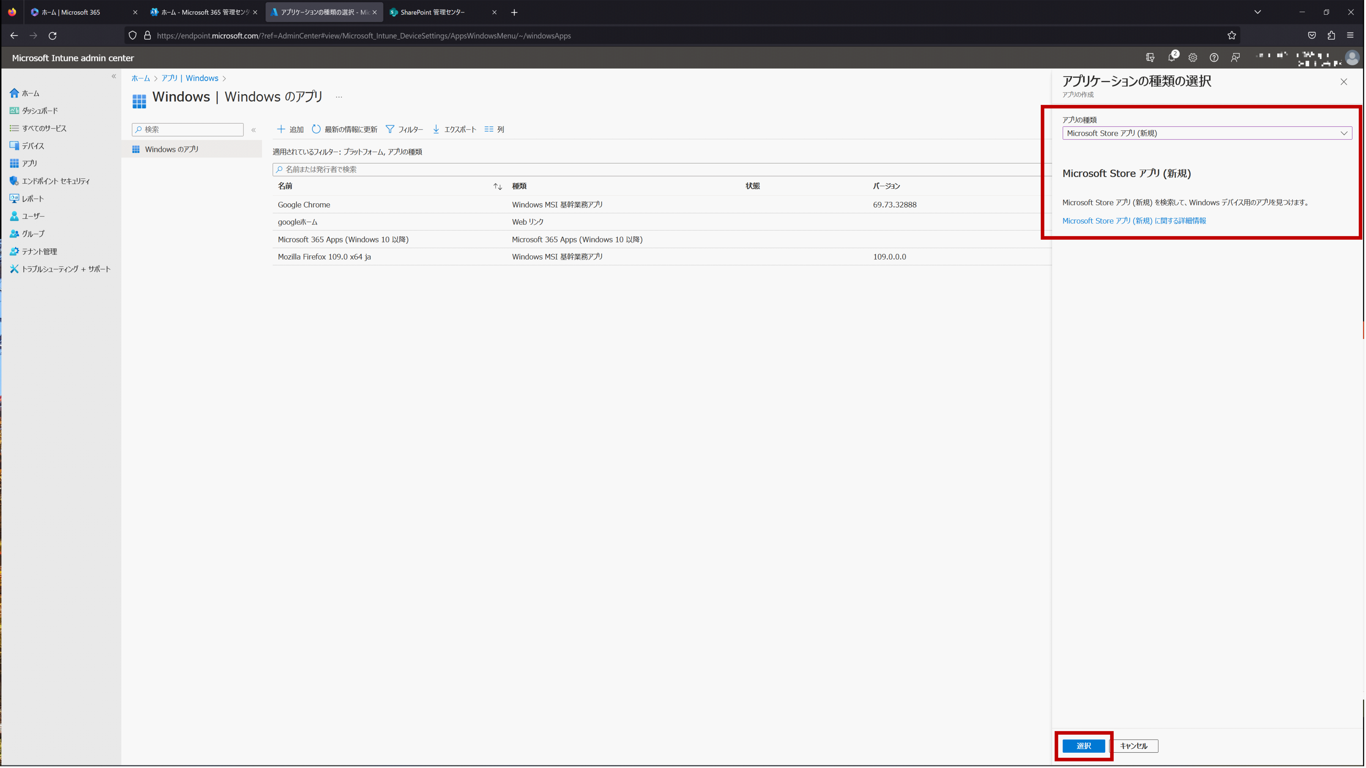Open Mozilla Firefox 109.0 x64 ja row
This screenshot has width=1366, height=768.
pyautogui.click(x=661, y=257)
